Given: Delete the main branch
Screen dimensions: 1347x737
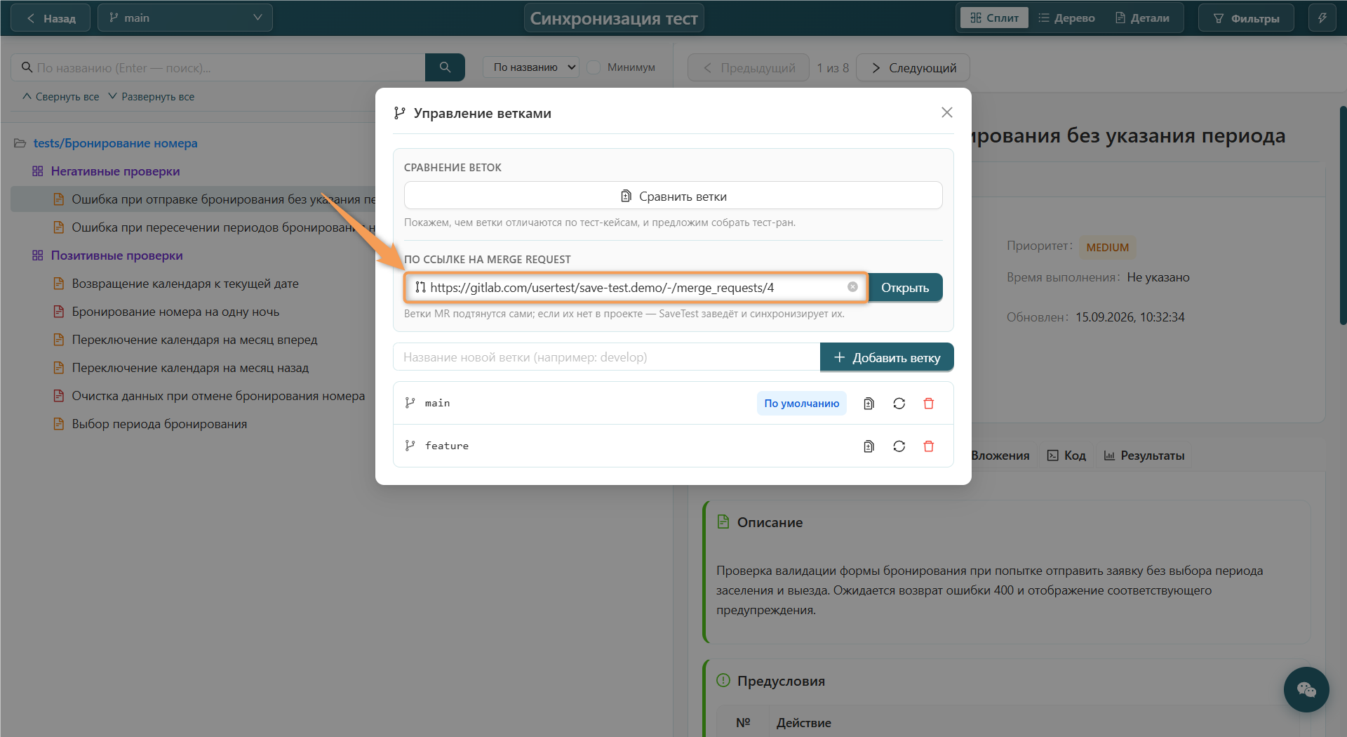Looking at the screenshot, I should [x=929, y=404].
